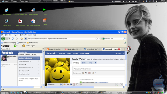Go to Beranda on Facebook navigation
This screenshot has width=167, height=94.
pyautogui.click(x=62, y=53)
